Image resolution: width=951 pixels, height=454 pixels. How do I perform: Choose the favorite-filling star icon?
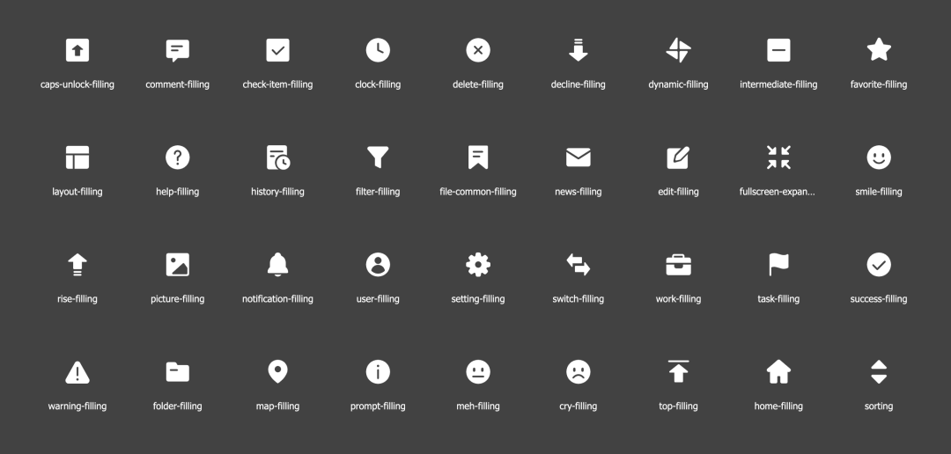pos(879,49)
